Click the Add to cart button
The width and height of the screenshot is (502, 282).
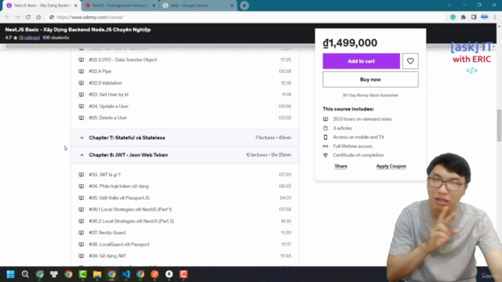[361, 61]
